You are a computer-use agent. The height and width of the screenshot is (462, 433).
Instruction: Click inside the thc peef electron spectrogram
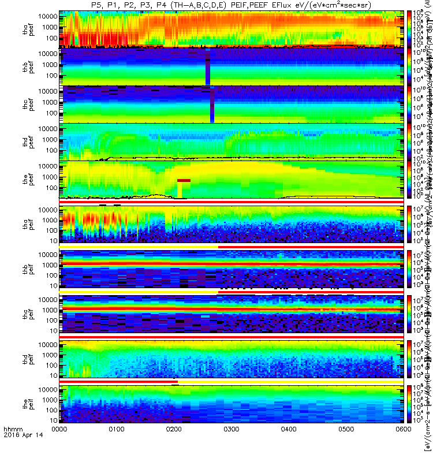(232, 105)
